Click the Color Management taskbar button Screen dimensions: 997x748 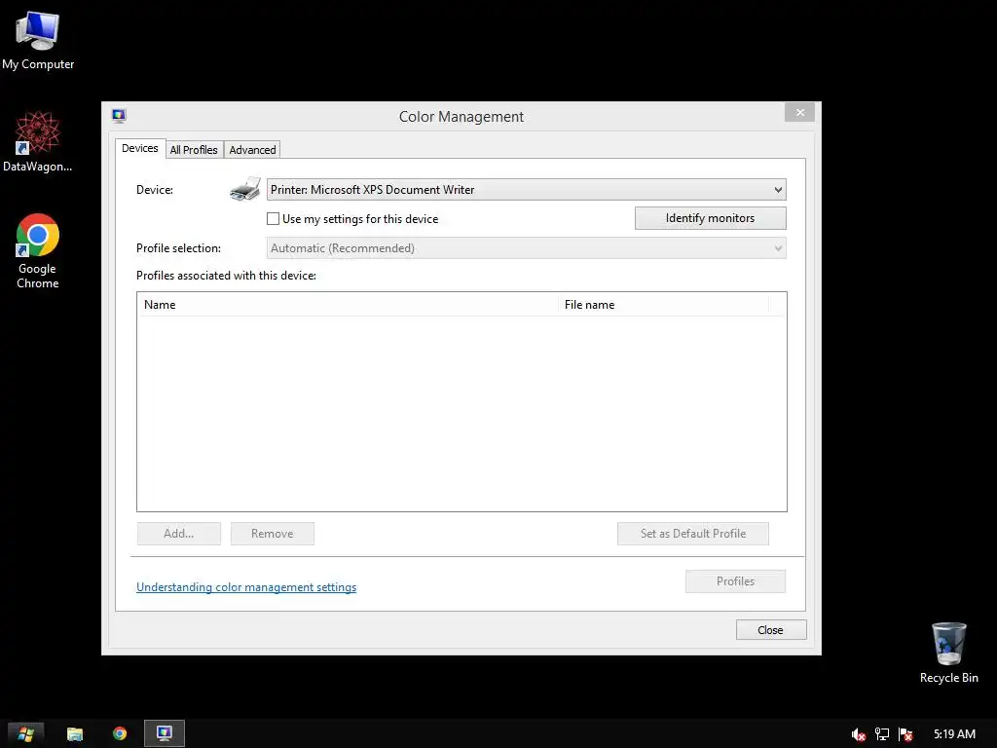click(x=165, y=733)
